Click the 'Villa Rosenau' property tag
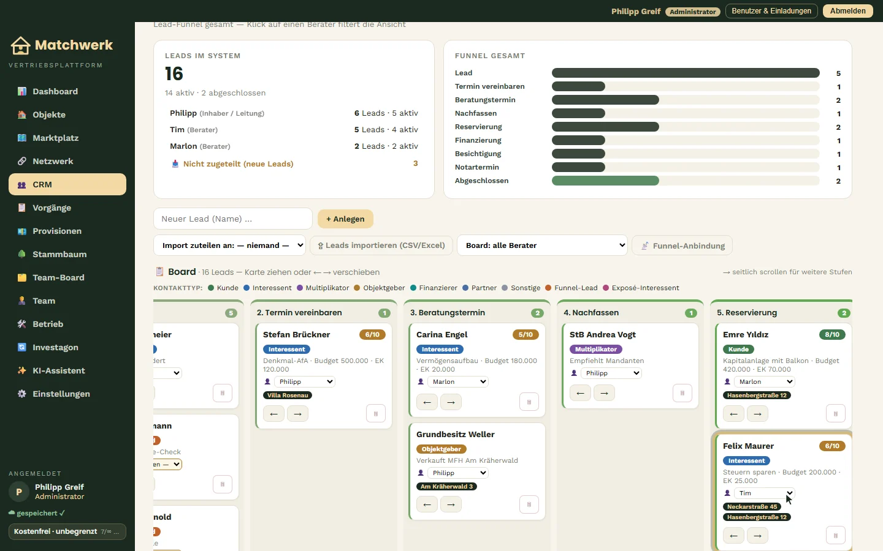This screenshot has height=551, width=883. 288,395
